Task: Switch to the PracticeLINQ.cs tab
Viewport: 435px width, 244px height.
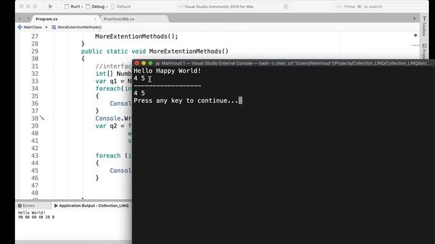Action: (x=119, y=19)
